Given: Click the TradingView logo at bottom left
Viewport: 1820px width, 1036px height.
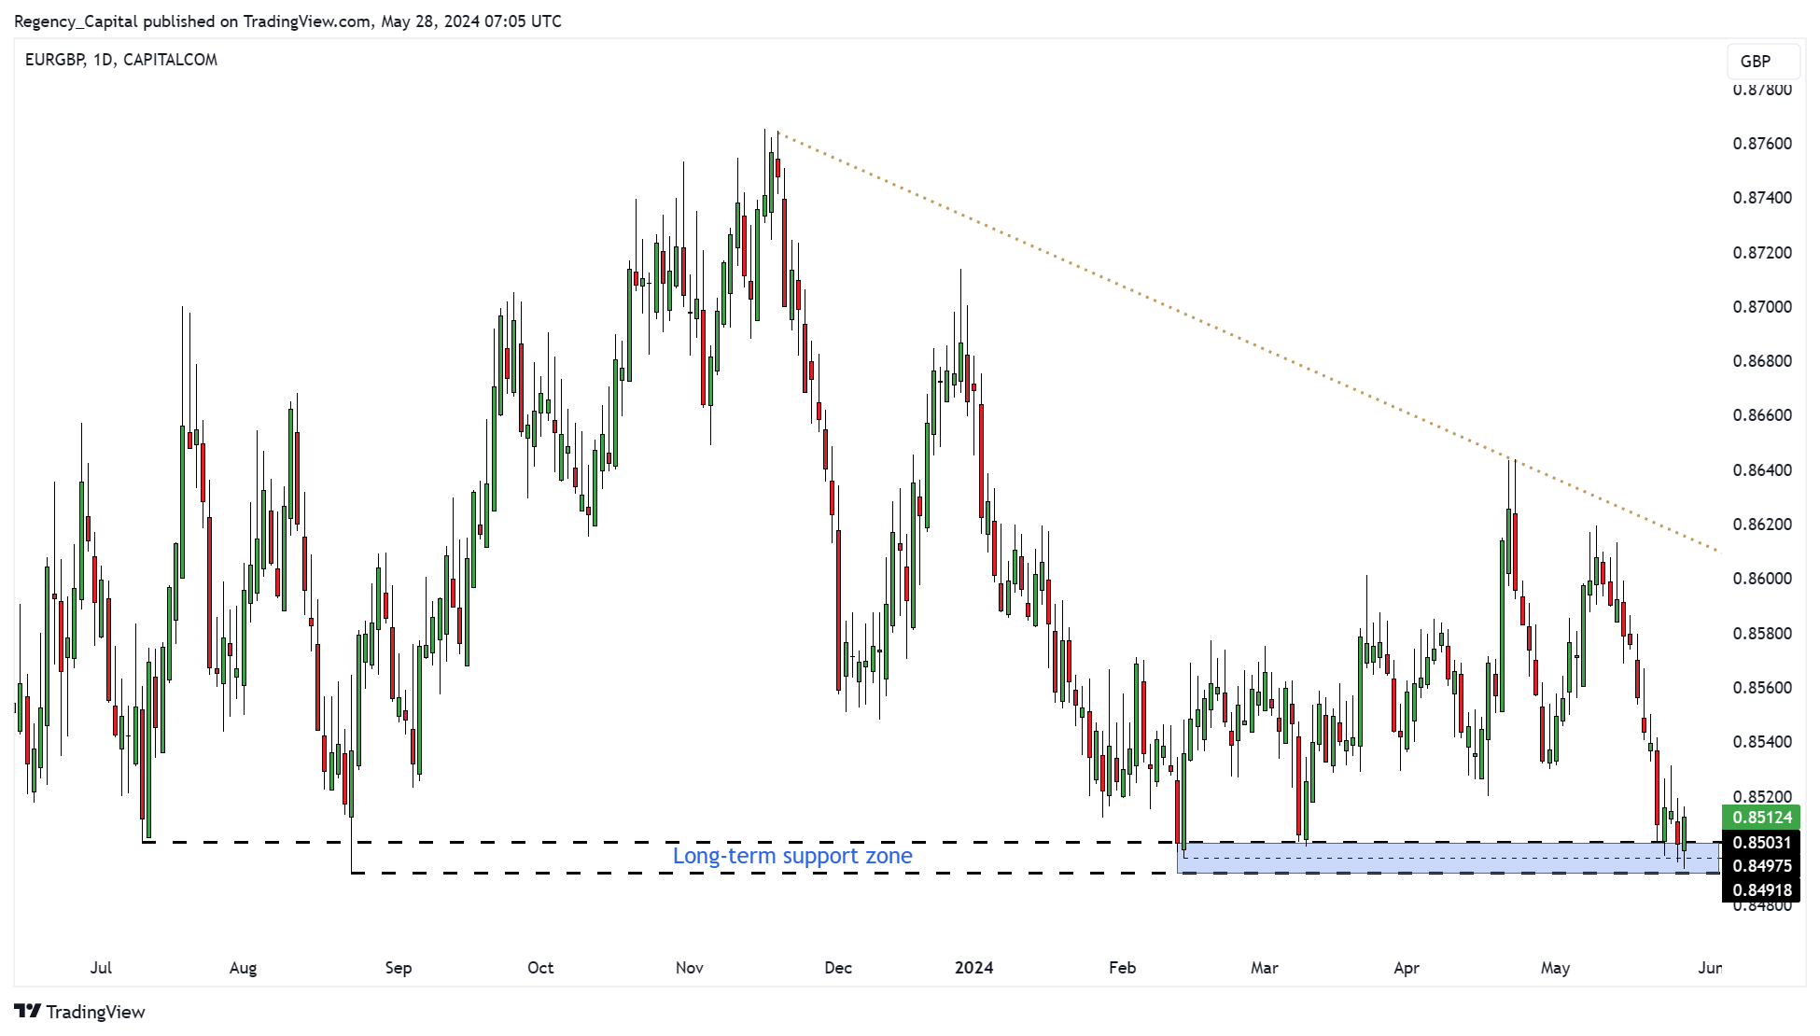Looking at the screenshot, I should point(79,1012).
